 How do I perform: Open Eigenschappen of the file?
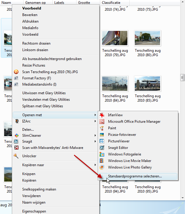pyautogui.click(x=34, y=211)
